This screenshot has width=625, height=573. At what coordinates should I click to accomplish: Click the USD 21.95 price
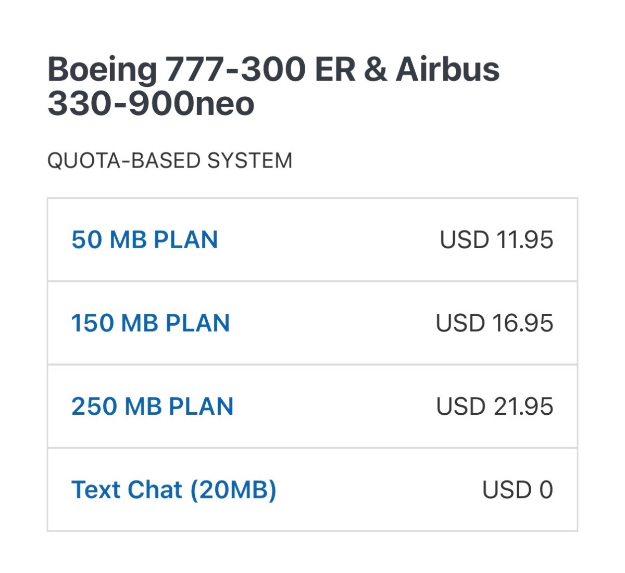pyautogui.click(x=494, y=406)
